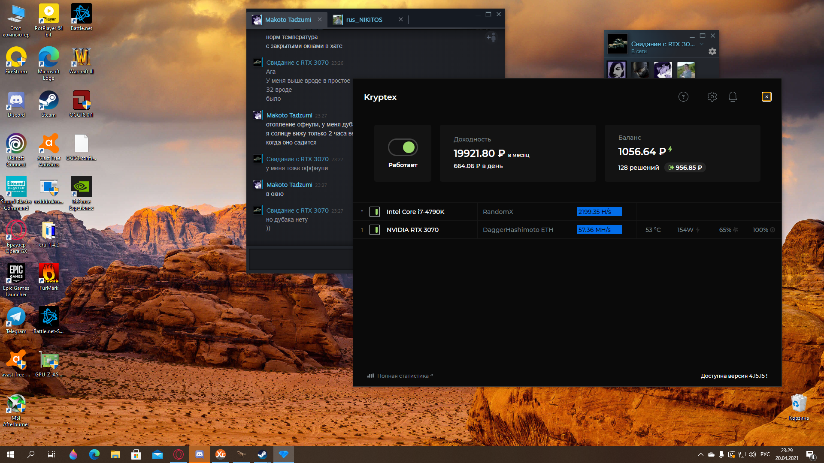Click the NVIDIA RTX 3070 power limit icon
824x463 pixels.
698,230
